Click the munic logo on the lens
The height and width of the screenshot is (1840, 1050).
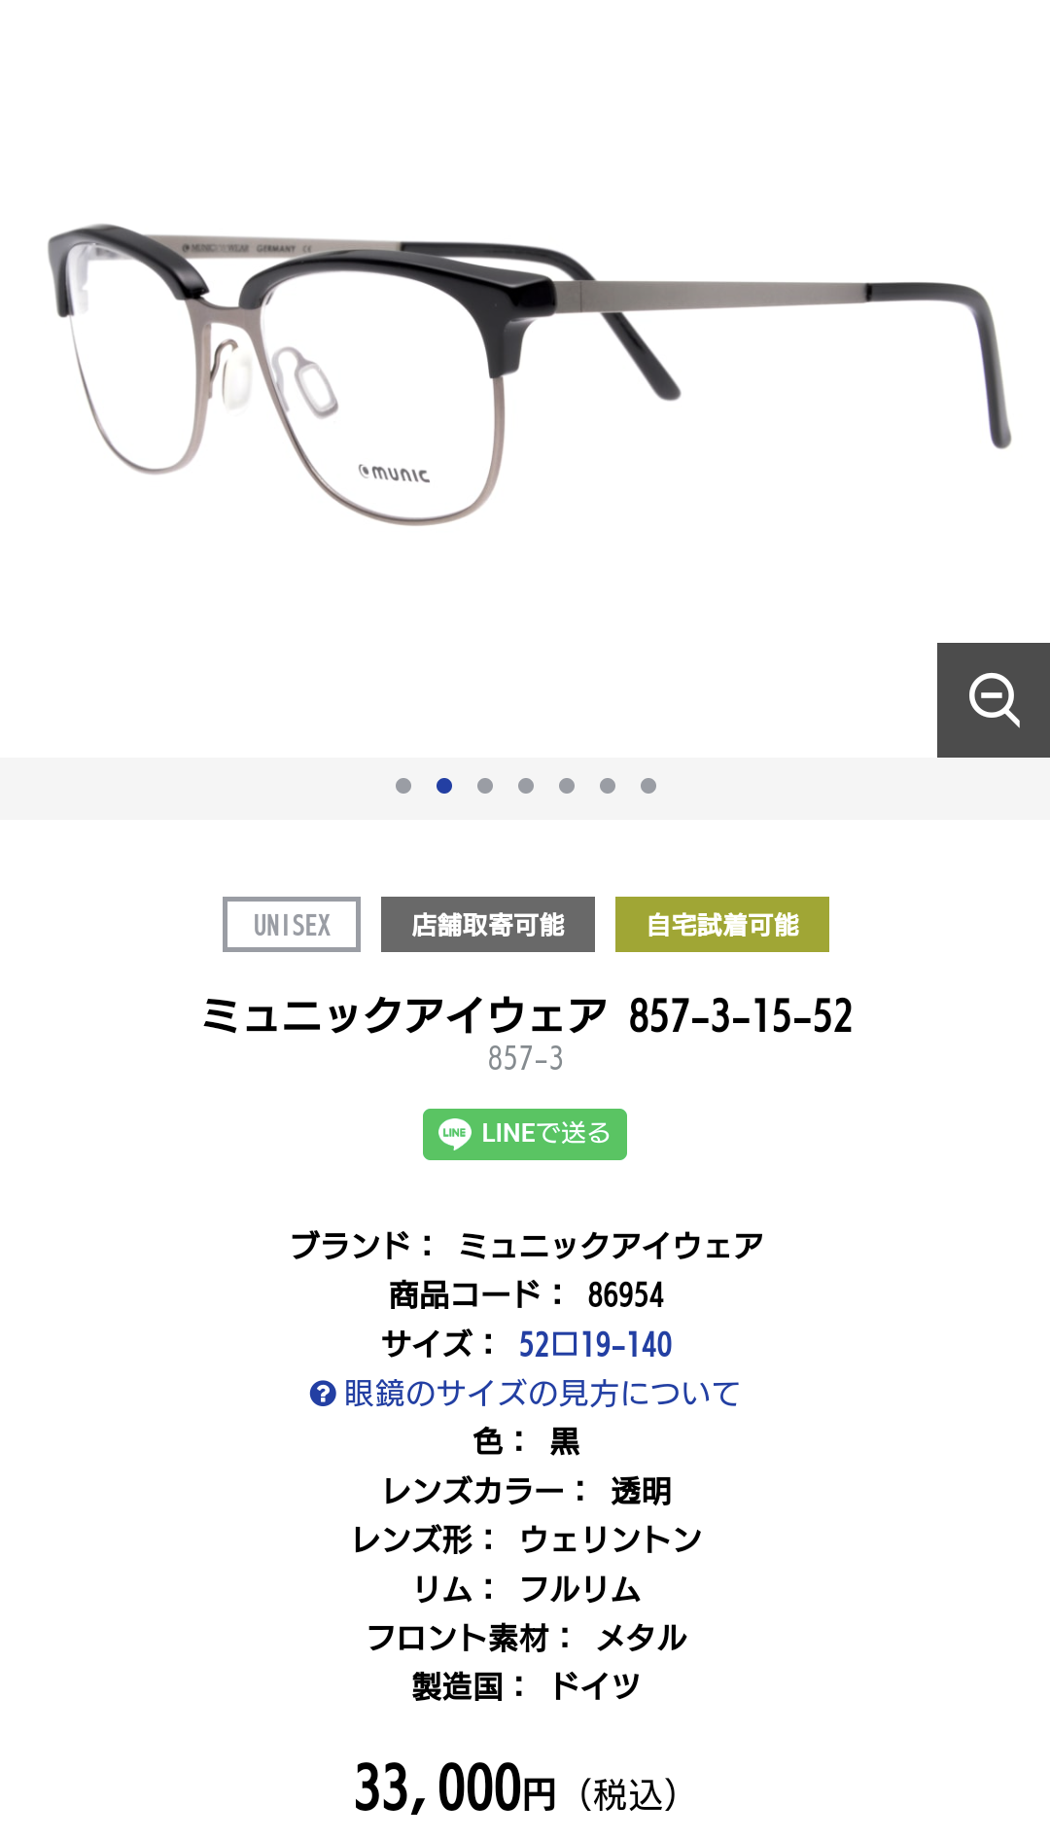(x=394, y=474)
